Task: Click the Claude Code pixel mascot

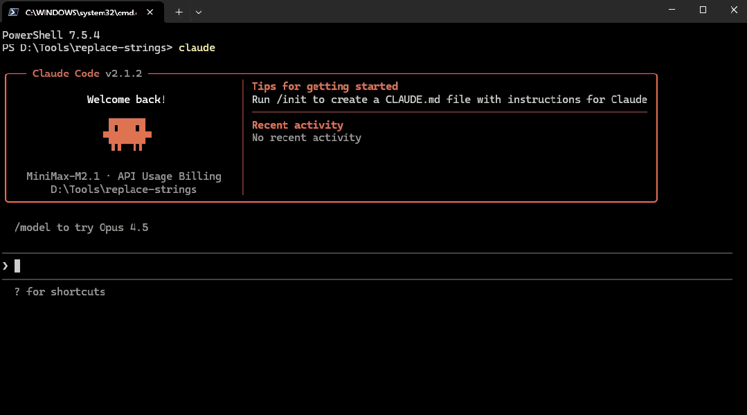Action: pyautogui.click(x=127, y=135)
